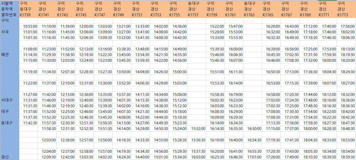
Task: Click the 17:40:00 time cell
Action: (x=327, y=26)
